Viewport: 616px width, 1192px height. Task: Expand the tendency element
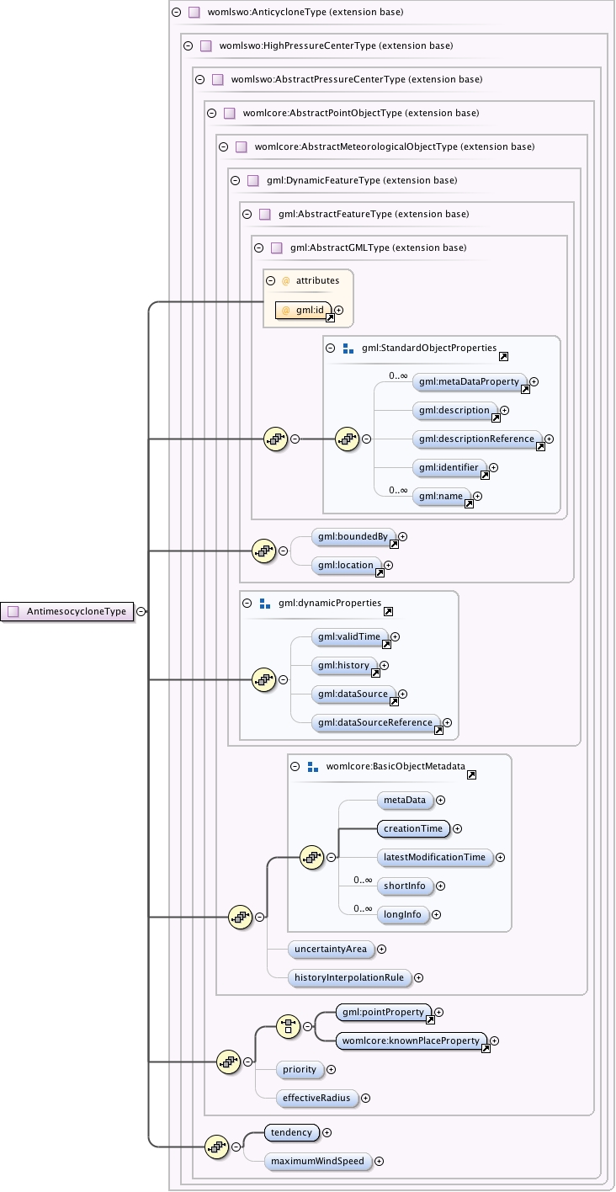click(328, 1132)
